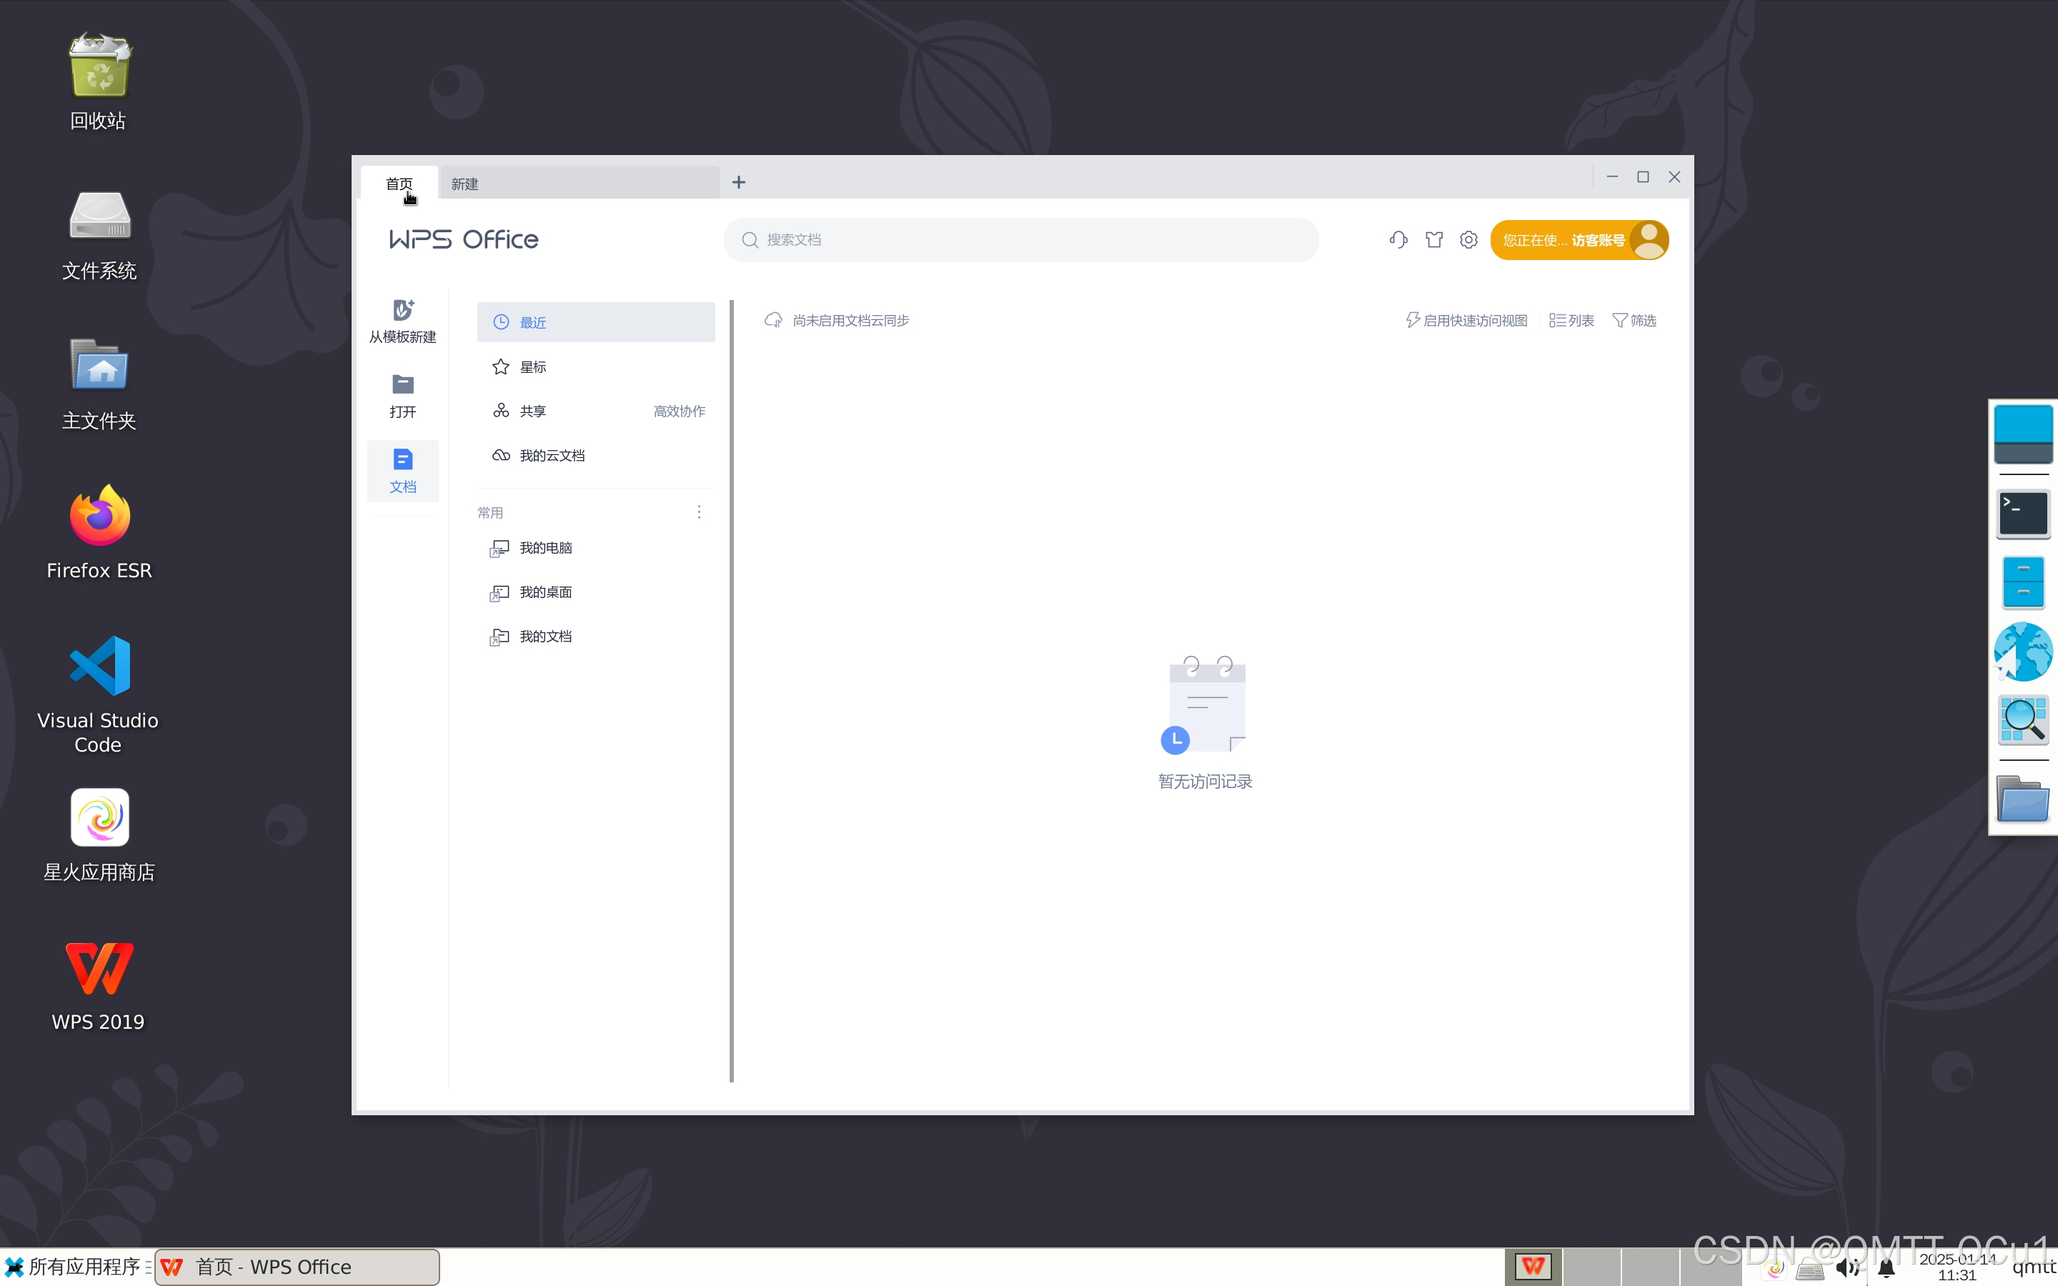Select the 文档 documents sidebar icon
The image size is (2058, 1286).
click(402, 460)
